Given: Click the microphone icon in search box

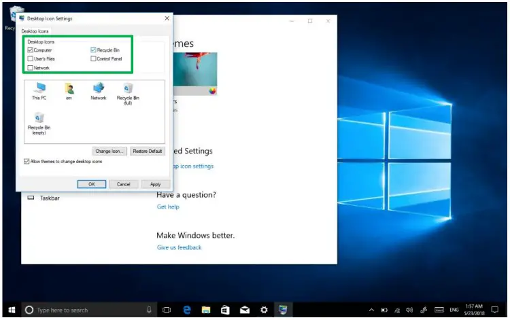Looking at the screenshot, I should tap(149, 310).
